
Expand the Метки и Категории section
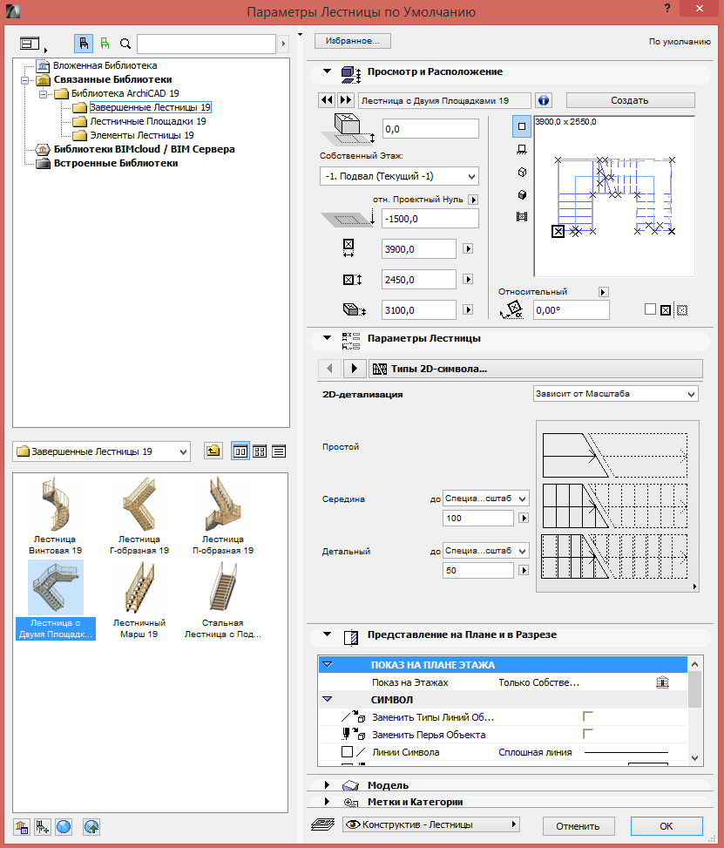pyautogui.click(x=327, y=802)
